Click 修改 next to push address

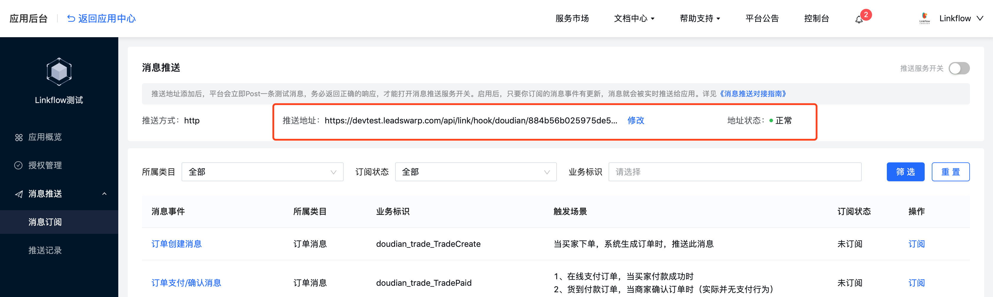pos(636,120)
